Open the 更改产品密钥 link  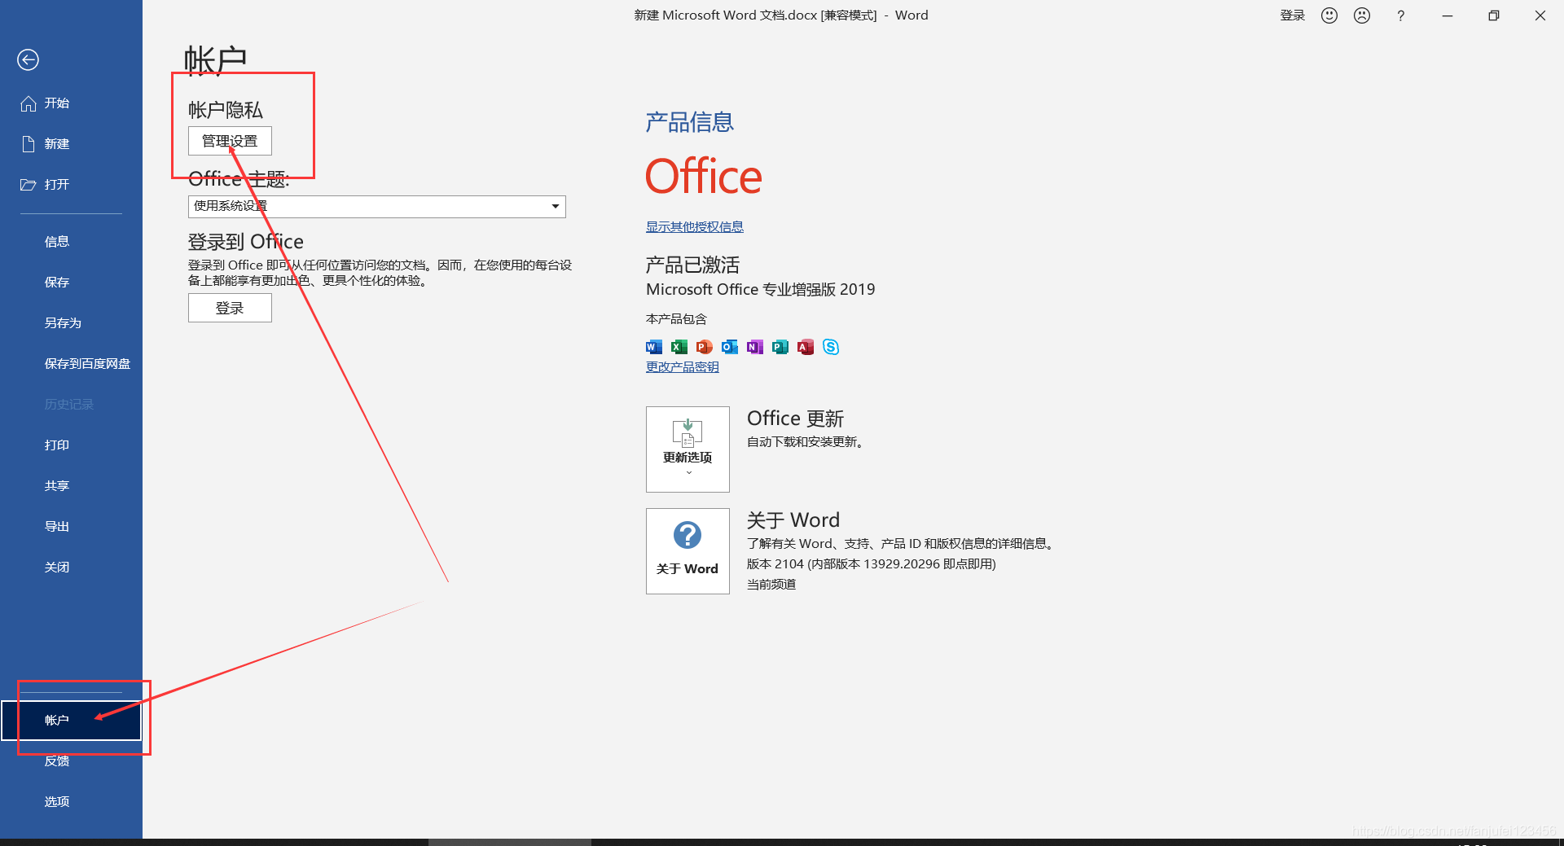tap(683, 367)
